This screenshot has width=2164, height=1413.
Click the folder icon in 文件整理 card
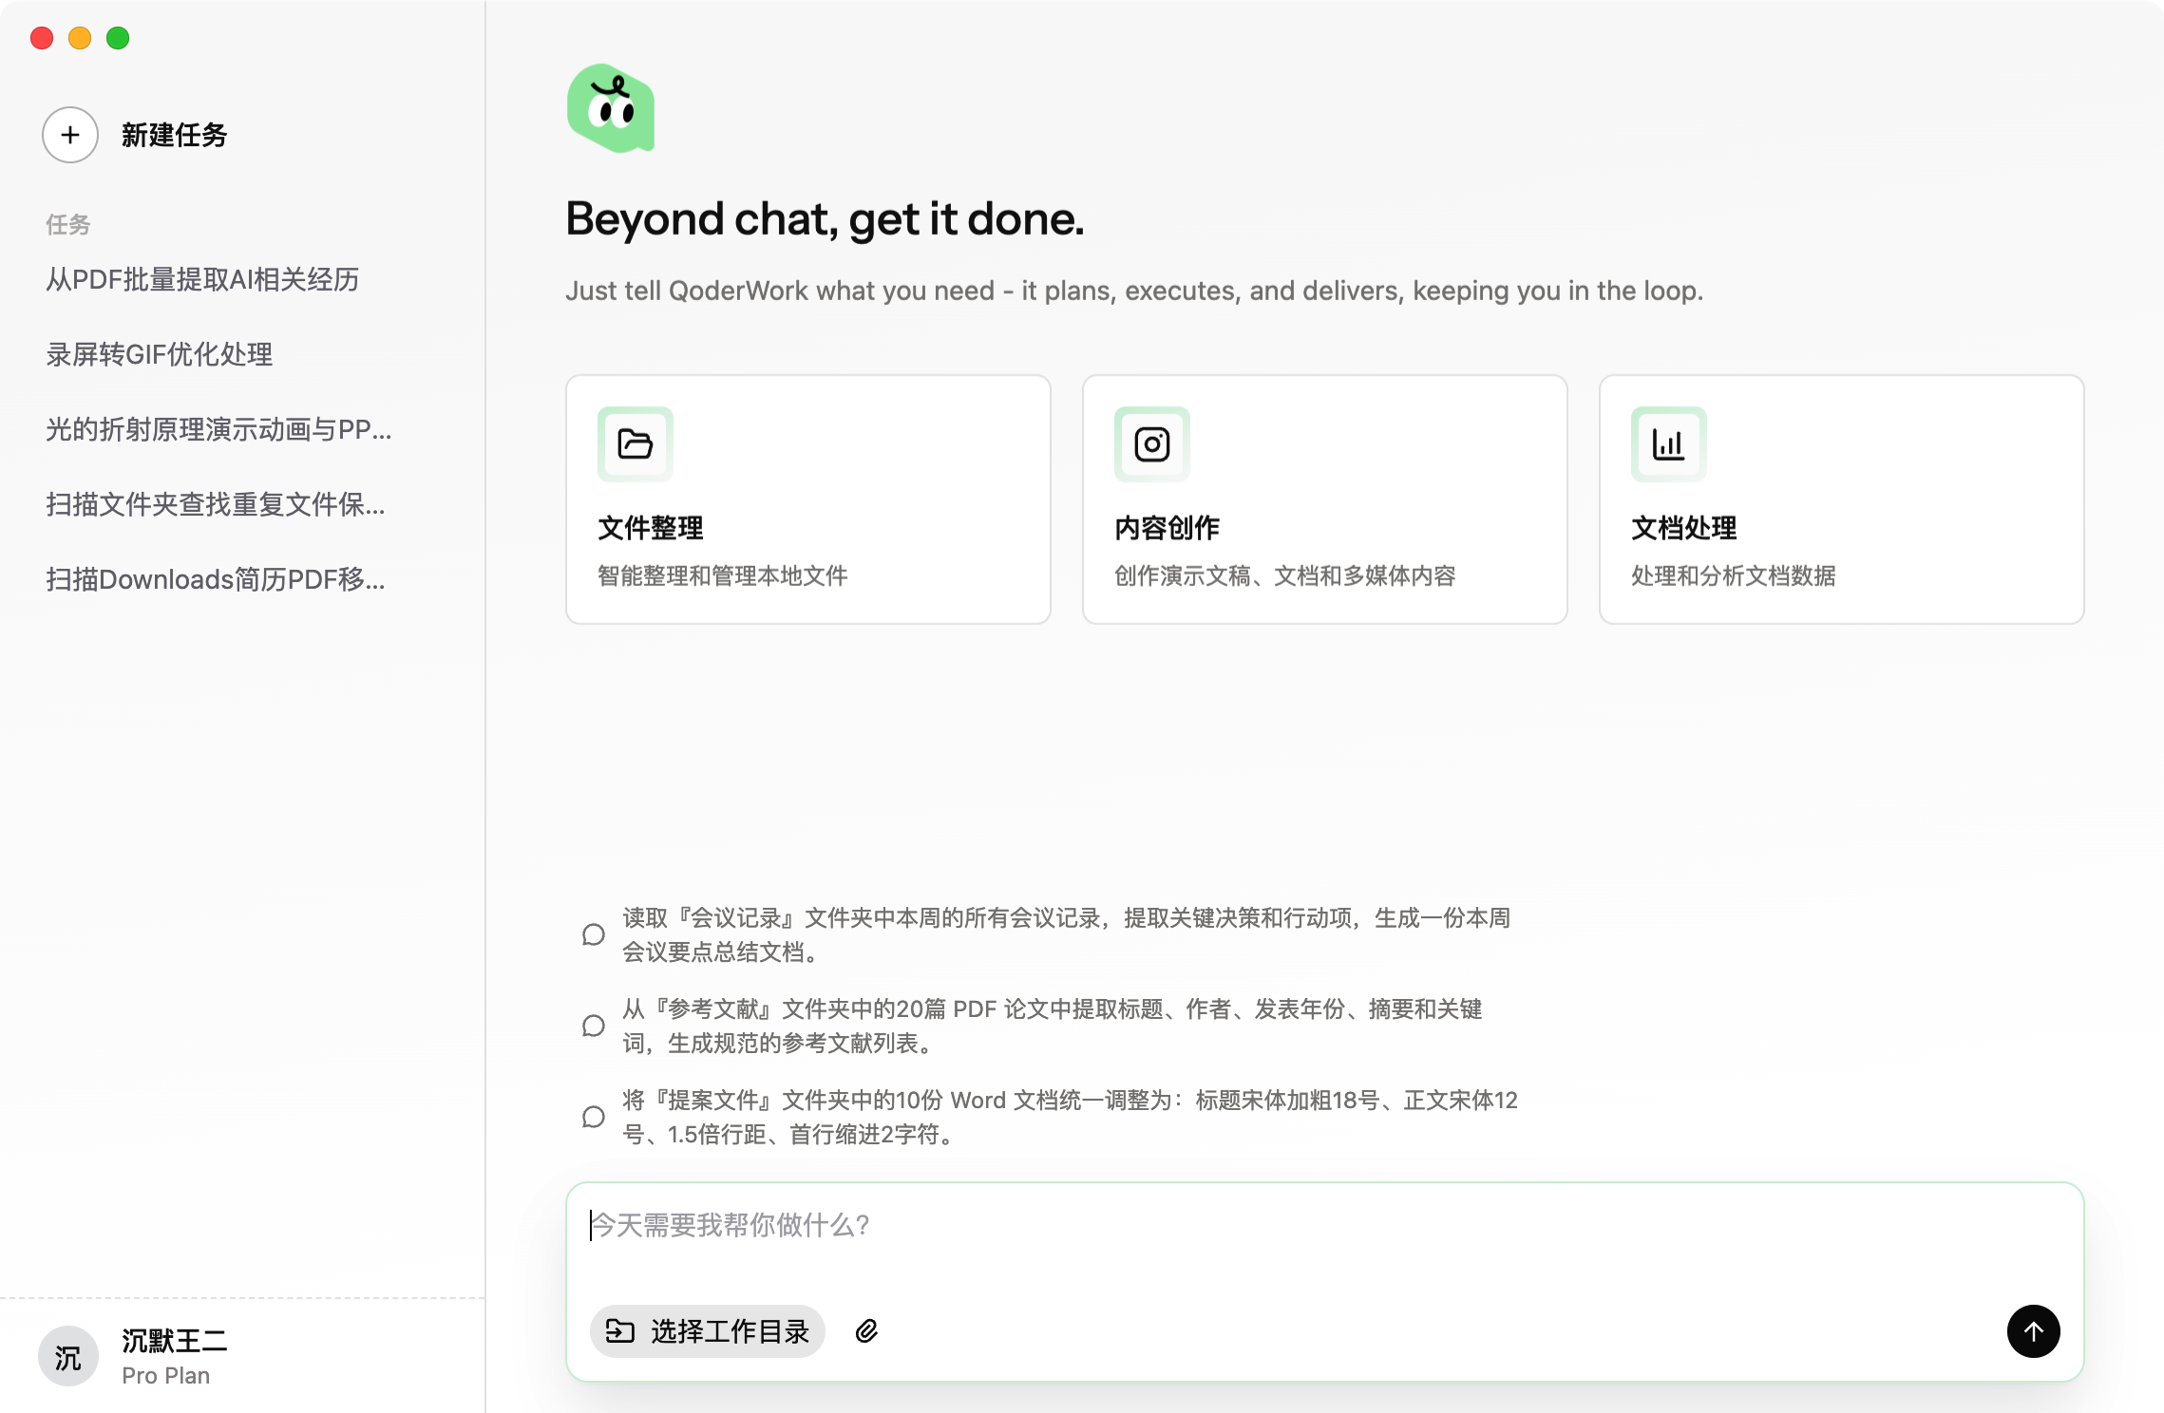pyautogui.click(x=635, y=444)
